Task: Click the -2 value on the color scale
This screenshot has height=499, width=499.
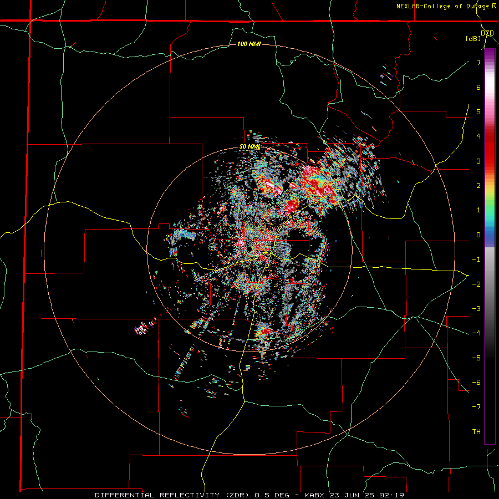Action: [x=476, y=284]
